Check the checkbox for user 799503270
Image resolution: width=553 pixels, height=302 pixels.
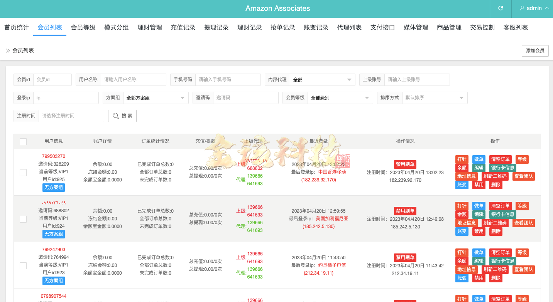click(x=23, y=172)
